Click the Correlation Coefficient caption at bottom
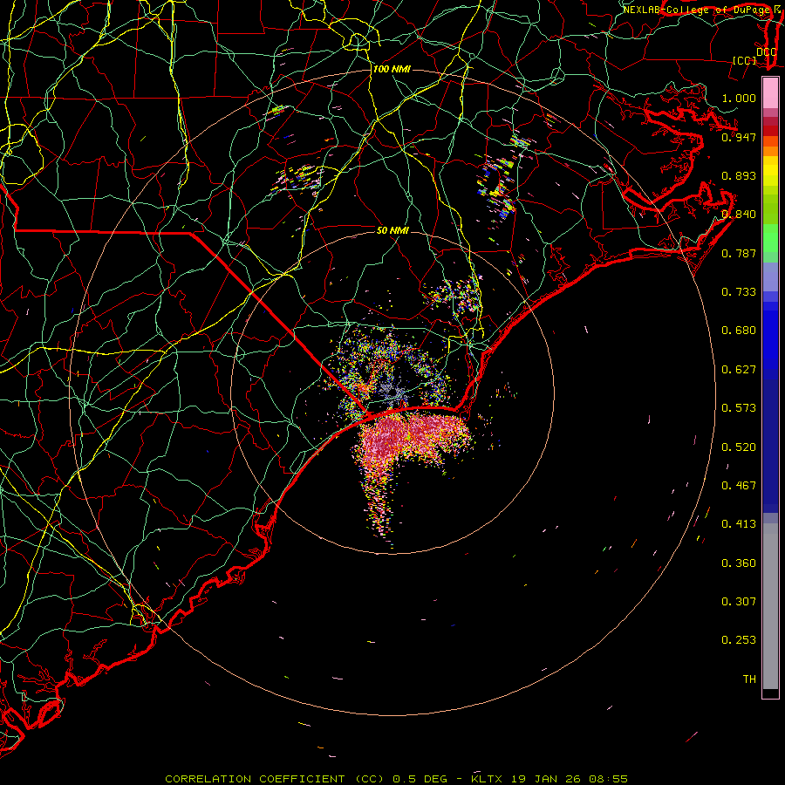Viewport: 785px width, 785px height. click(396, 779)
